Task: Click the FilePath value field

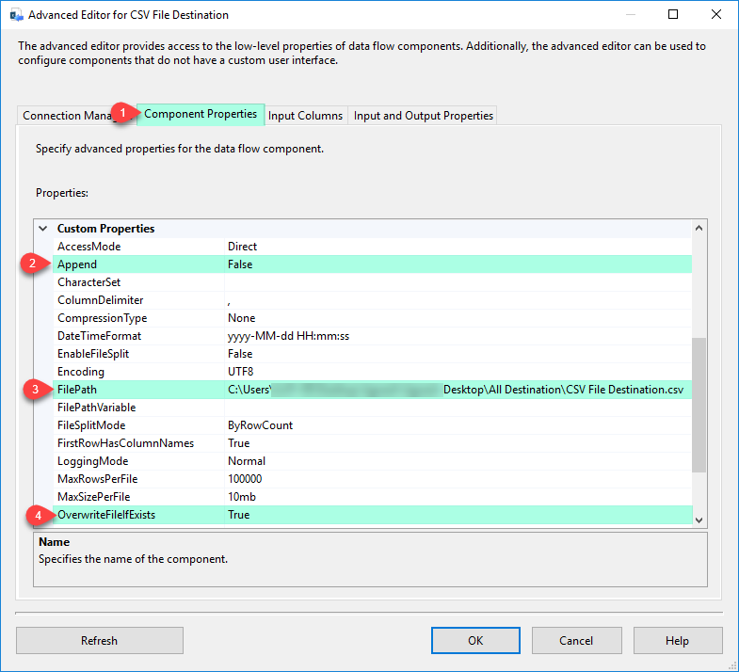Action: [457, 390]
